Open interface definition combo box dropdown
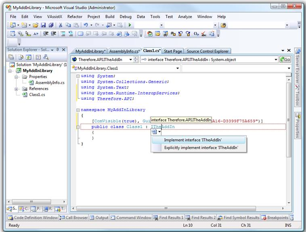The height and width of the screenshot is (232, 306). [x=276, y=60]
